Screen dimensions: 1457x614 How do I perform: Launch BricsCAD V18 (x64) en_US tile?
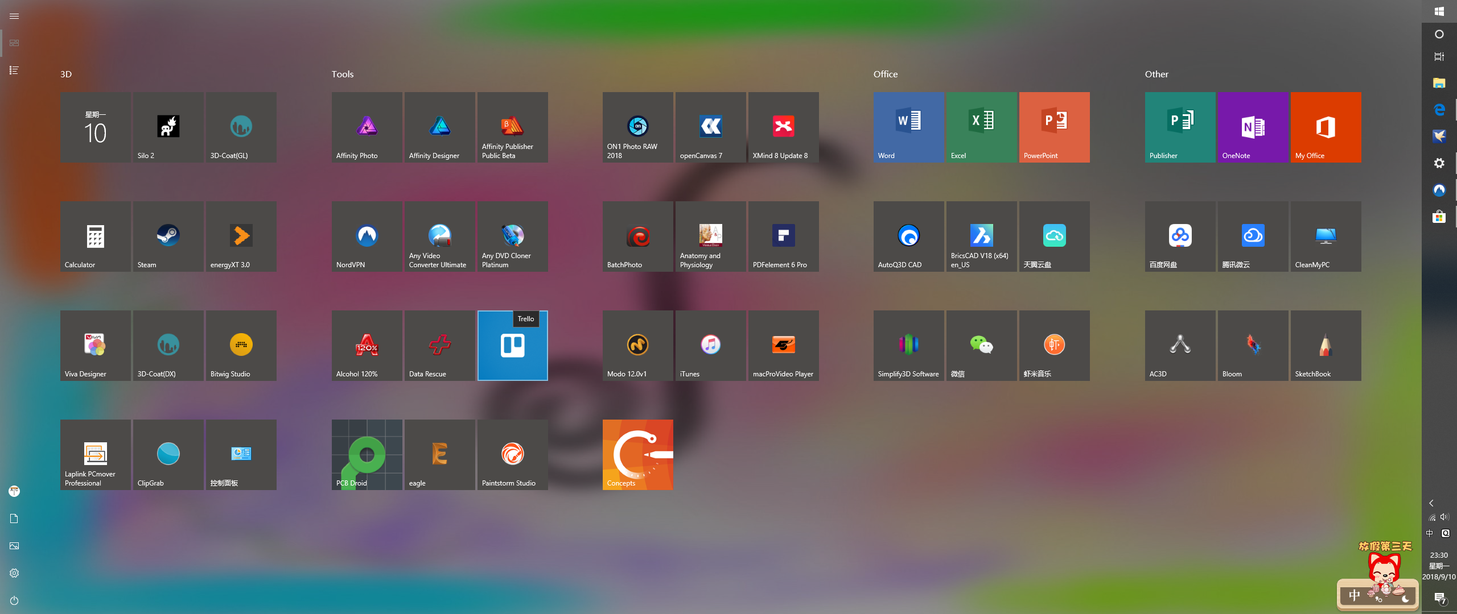click(981, 237)
